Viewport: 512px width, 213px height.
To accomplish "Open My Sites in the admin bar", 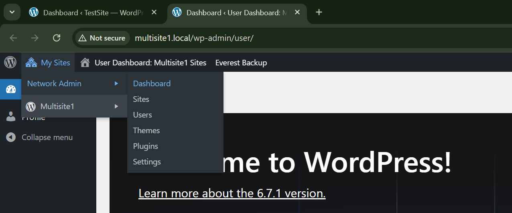I will (48, 63).
